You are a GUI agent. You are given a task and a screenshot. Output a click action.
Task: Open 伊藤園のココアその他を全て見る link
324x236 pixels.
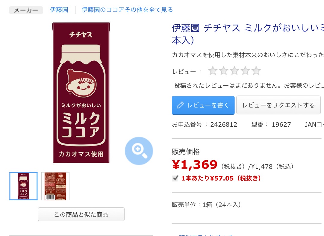pyautogui.click(x=127, y=10)
